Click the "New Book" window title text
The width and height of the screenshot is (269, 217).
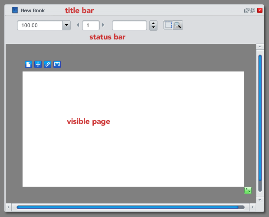tap(33, 10)
